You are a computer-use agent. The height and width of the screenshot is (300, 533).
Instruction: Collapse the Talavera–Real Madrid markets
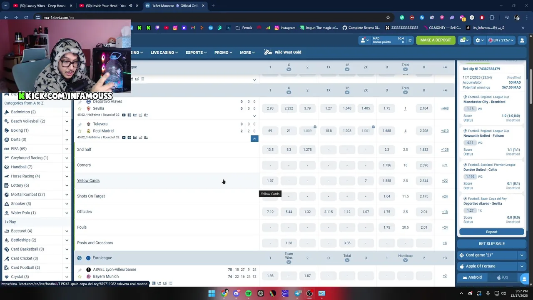[254, 138]
